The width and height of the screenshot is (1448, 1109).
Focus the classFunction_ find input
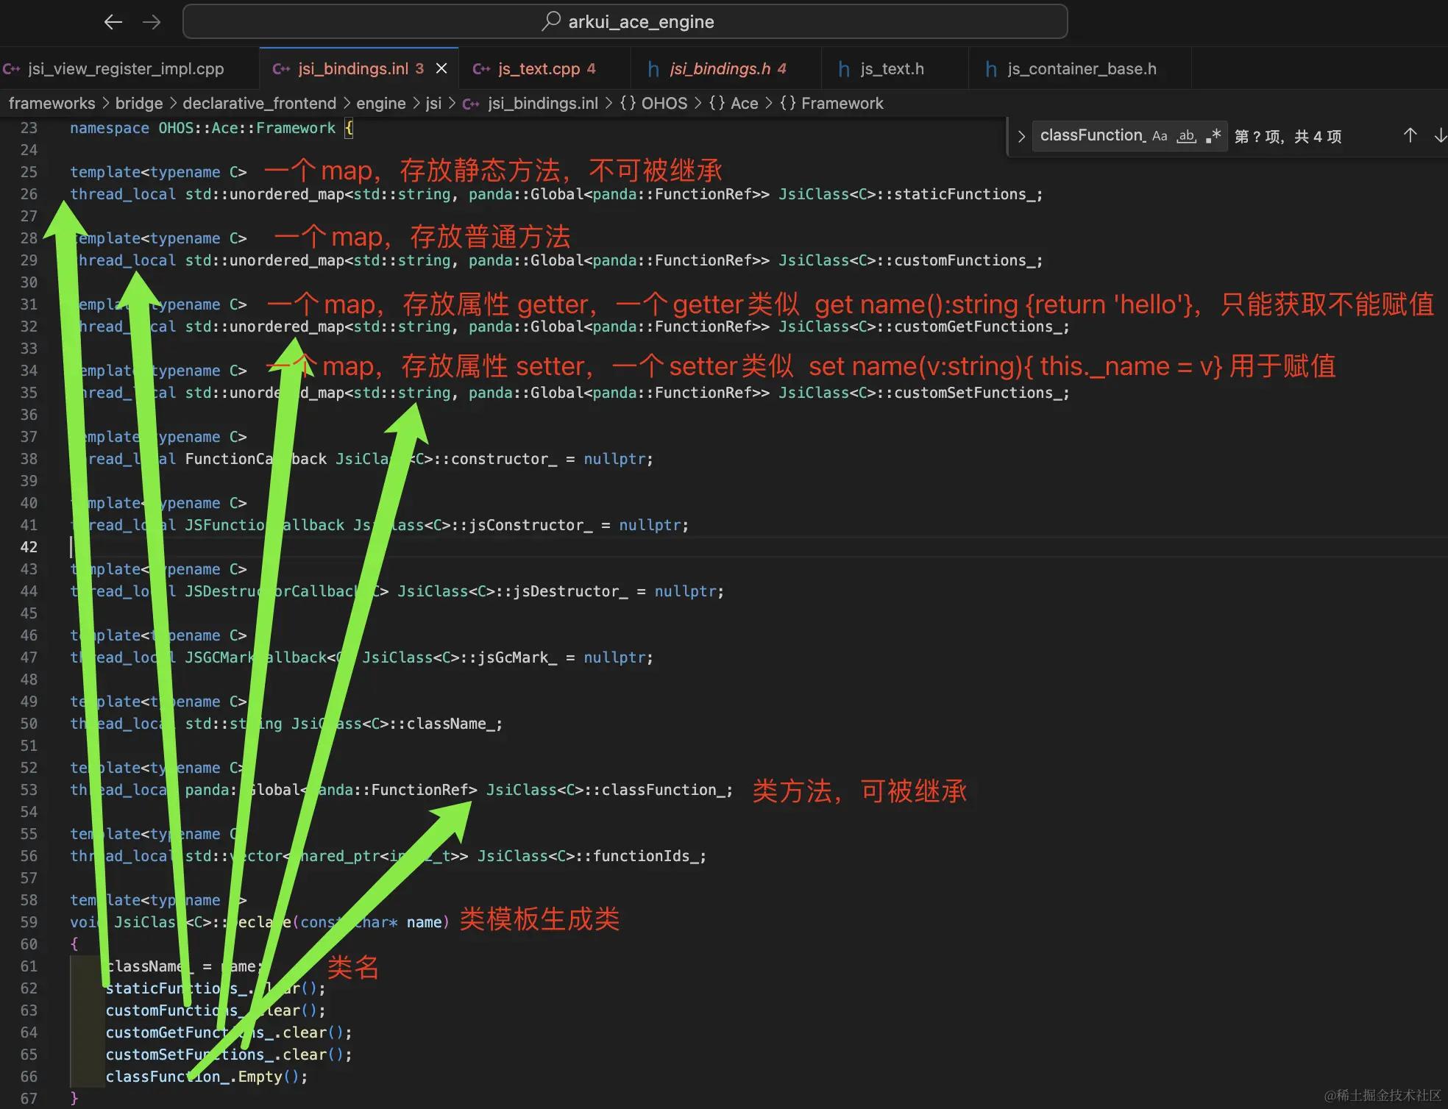pyautogui.click(x=1093, y=136)
